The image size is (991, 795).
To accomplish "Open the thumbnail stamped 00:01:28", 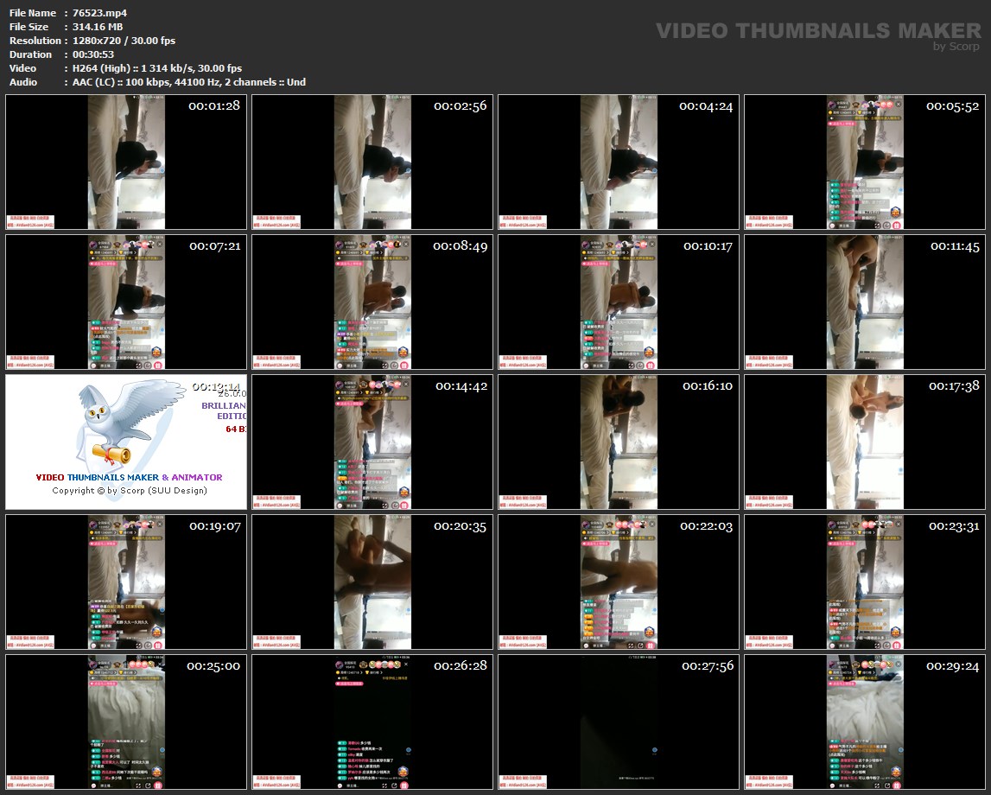I will click(126, 162).
